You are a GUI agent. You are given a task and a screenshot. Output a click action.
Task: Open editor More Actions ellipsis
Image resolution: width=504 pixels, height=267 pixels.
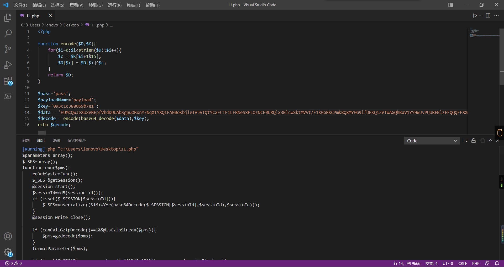496,16
